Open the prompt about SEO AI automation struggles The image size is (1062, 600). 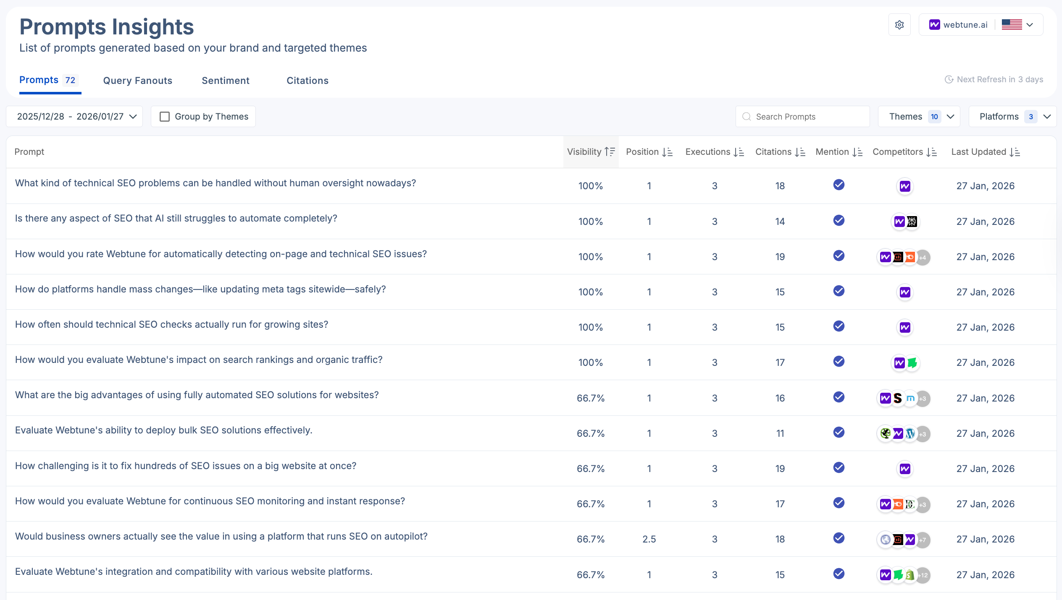[176, 218]
